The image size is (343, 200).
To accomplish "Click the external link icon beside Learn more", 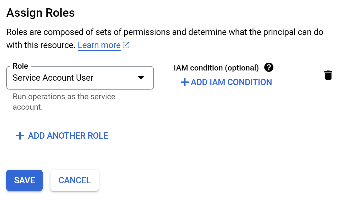I will pos(126,45).
